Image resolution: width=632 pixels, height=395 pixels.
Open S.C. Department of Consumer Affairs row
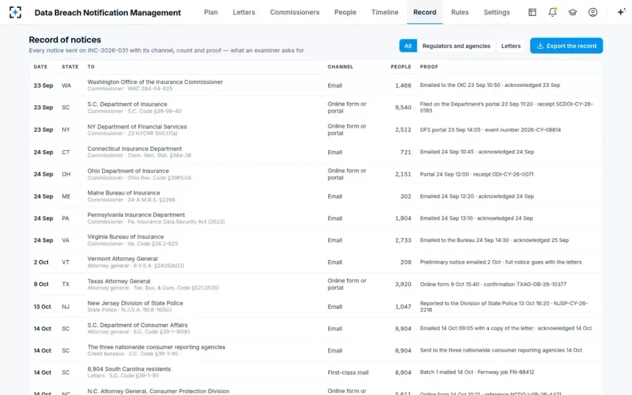[316, 328]
